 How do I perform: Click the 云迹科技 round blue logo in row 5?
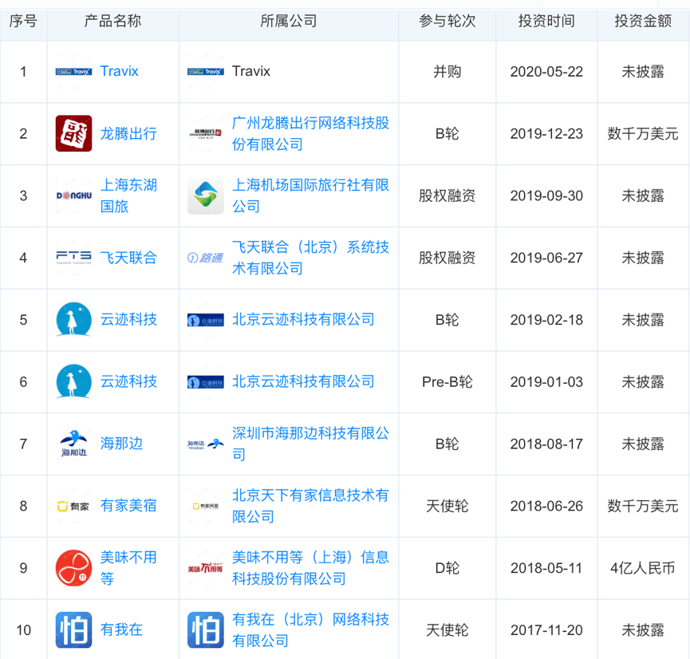[73, 319]
